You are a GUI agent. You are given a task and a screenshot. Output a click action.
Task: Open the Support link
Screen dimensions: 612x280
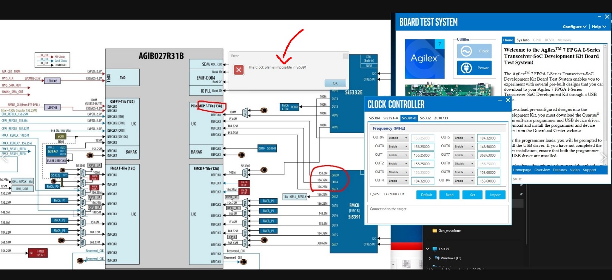(589, 170)
